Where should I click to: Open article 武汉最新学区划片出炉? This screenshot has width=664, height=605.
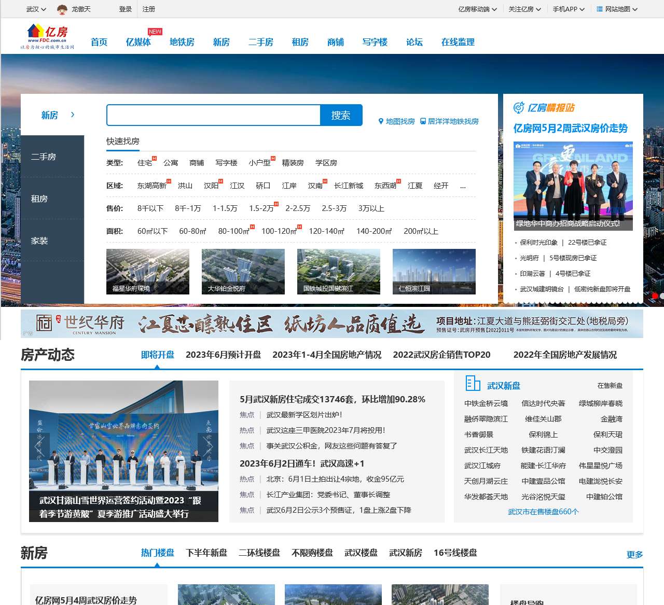pyautogui.click(x=304, y=415)
